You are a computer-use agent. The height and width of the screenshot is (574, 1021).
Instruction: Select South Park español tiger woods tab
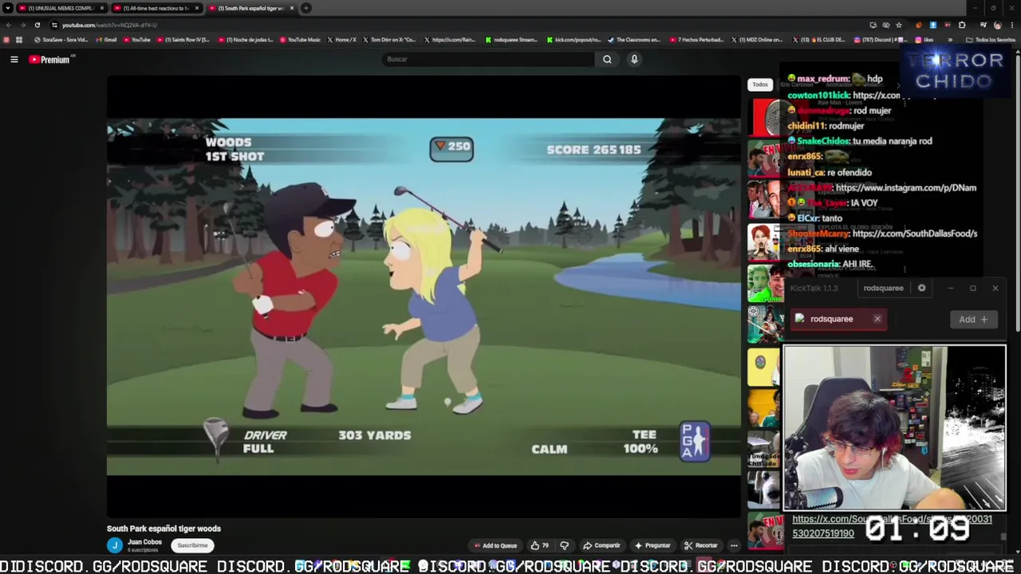click(250, 8)
